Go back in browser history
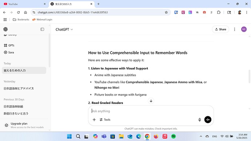 pyautogui.click(x=4, y=12)
